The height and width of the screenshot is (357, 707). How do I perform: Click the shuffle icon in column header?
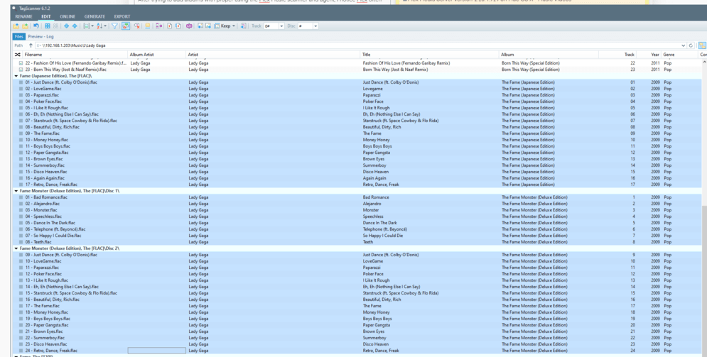tap(18, 55)
